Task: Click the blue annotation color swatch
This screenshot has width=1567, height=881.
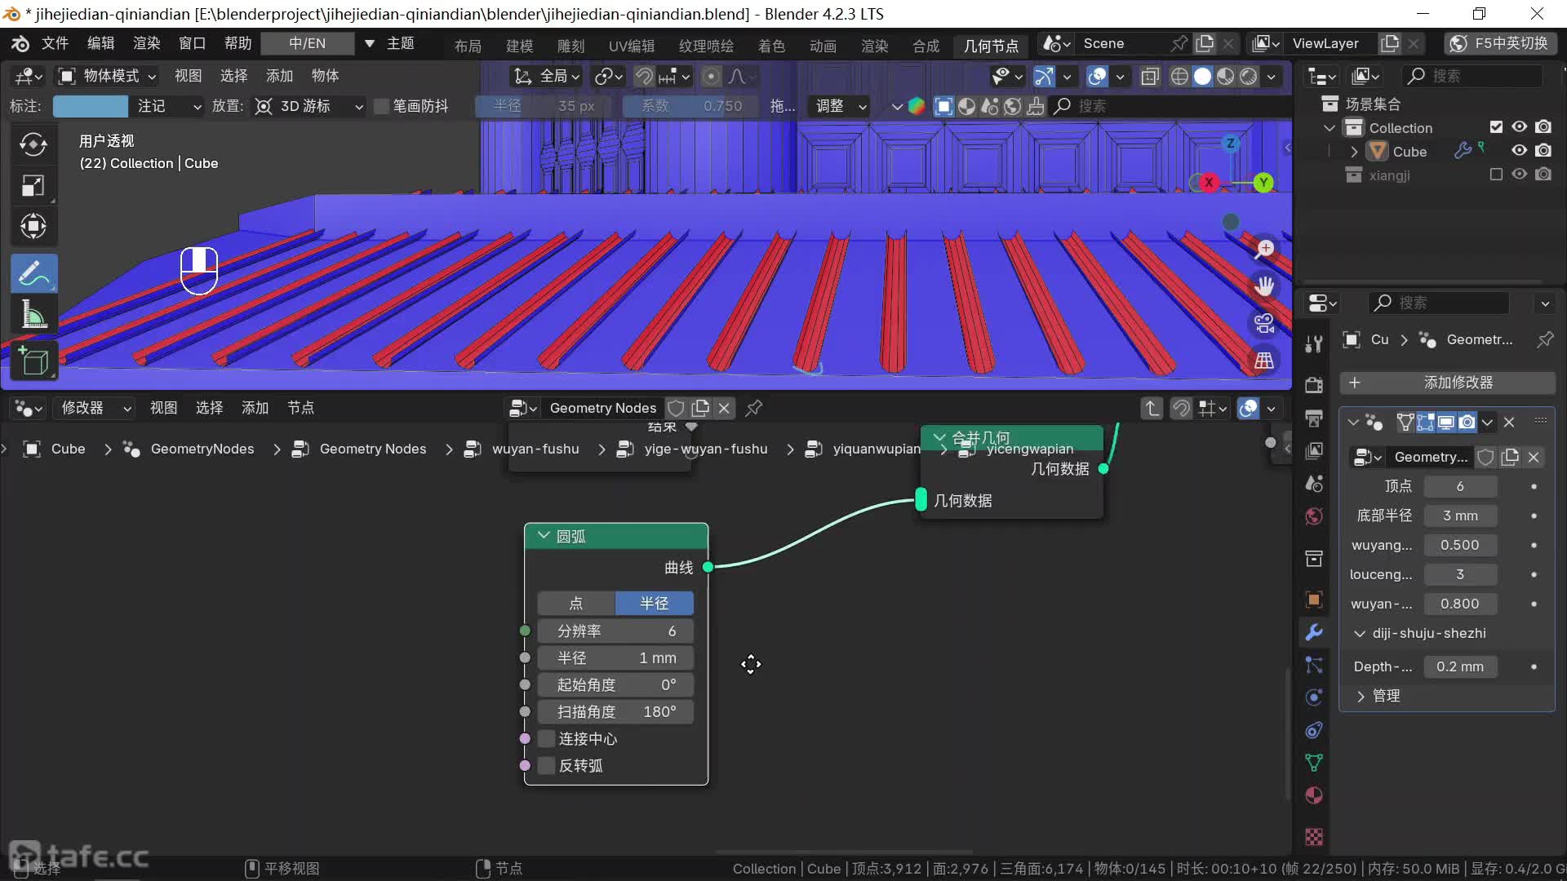Action: (x=90, y=107)
